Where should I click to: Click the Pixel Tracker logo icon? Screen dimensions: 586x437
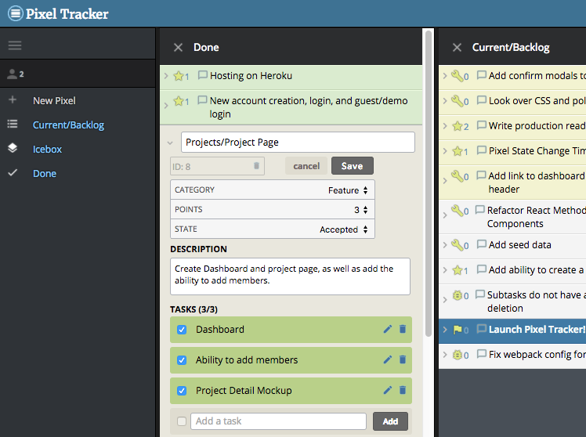coord(16,14)
